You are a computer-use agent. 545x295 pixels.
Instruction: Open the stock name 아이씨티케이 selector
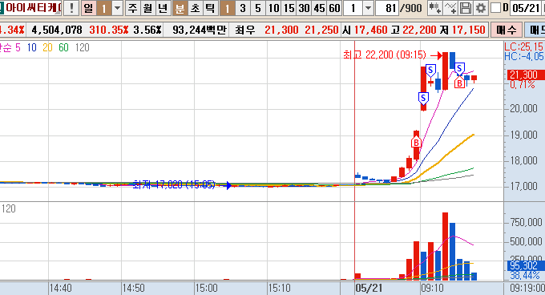point(31,8)
